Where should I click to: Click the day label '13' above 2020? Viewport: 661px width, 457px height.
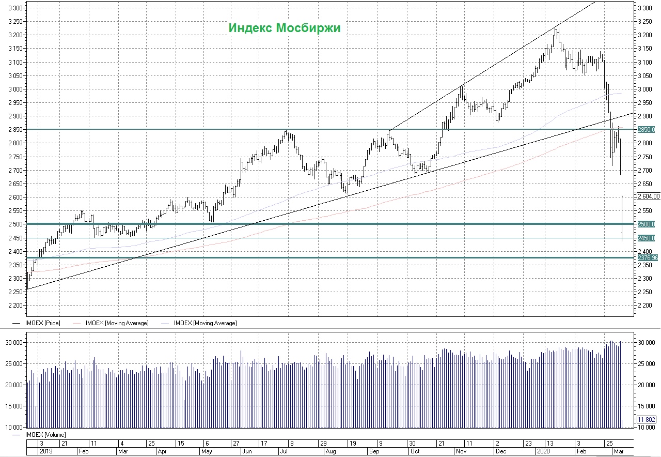click(x=550, y=444)
